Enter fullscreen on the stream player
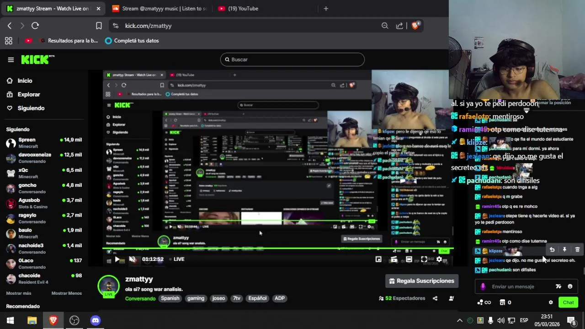The width and height of the screenshot is (585, 329). [x=424, y=259]
